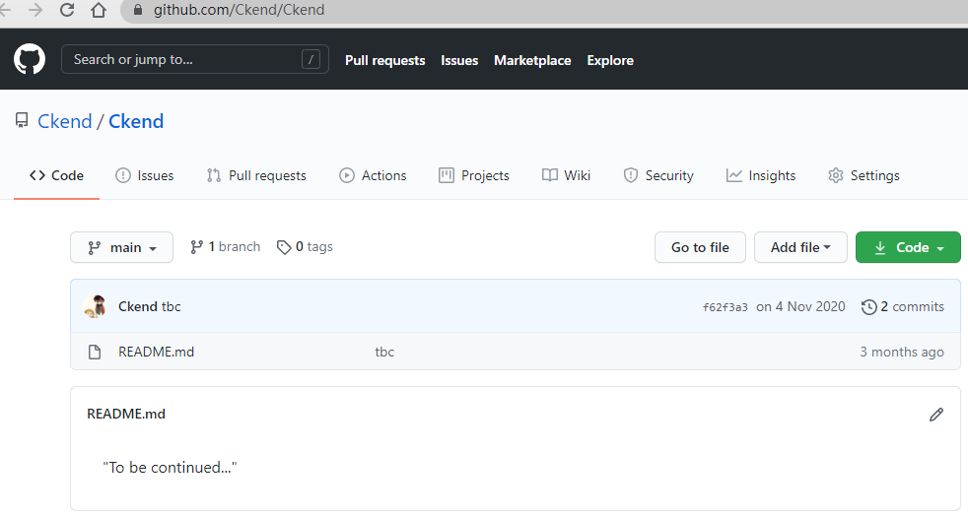This screenshot has width=968, height=517.
Task: Open the Security tab
Action: tap(658, 176)
